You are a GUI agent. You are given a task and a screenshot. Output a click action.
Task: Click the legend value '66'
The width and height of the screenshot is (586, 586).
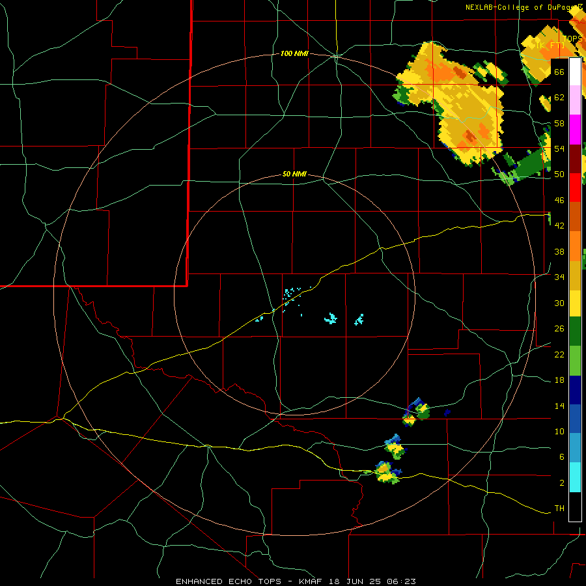pos(559,72)
